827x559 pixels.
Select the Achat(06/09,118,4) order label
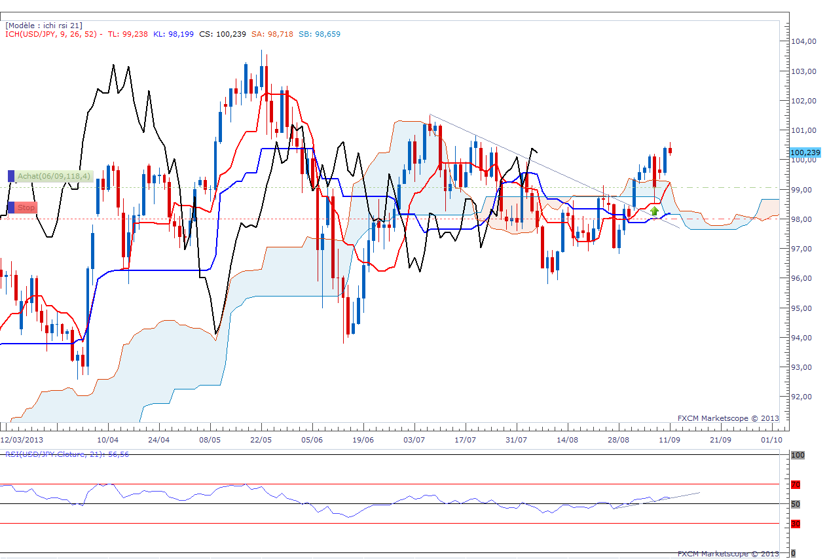(x=54, y=175)
